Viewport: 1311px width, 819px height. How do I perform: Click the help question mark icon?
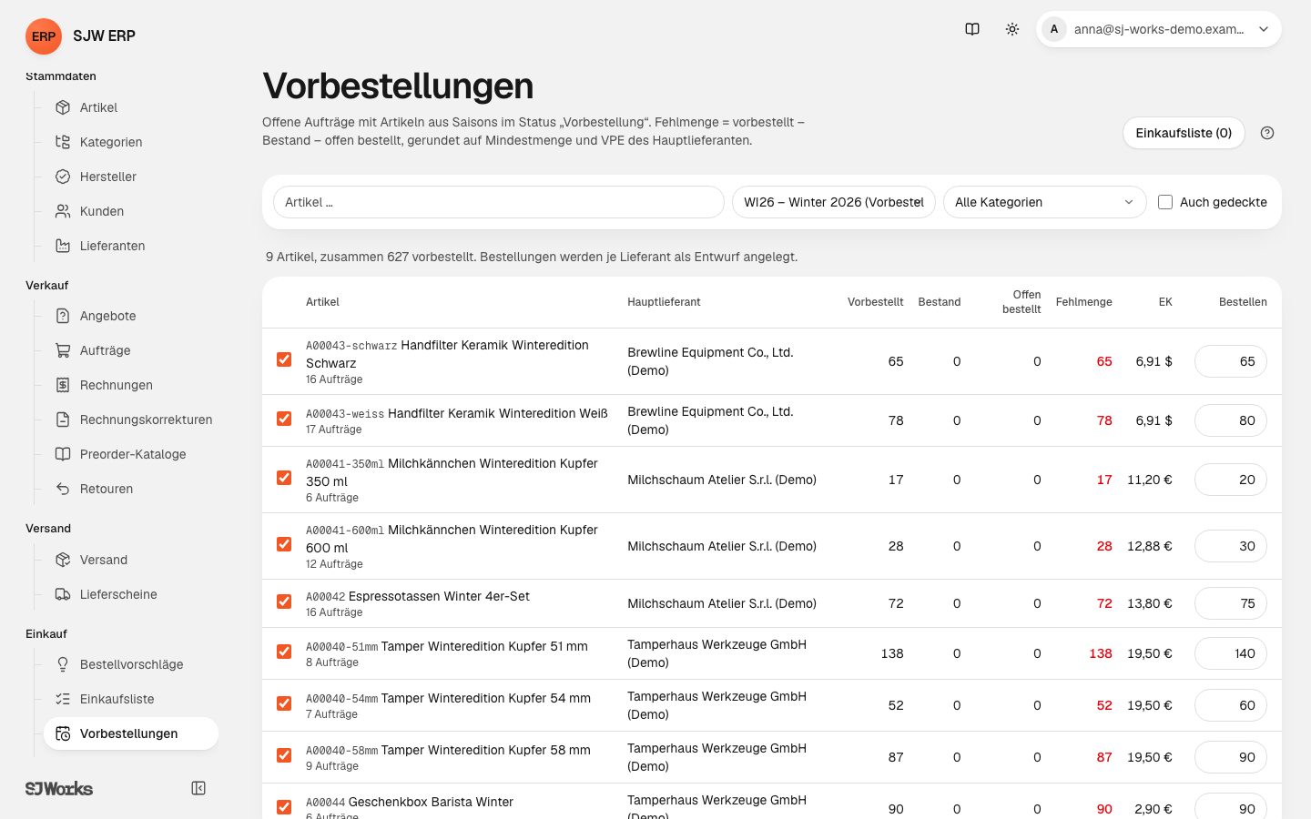point(1267,133)
